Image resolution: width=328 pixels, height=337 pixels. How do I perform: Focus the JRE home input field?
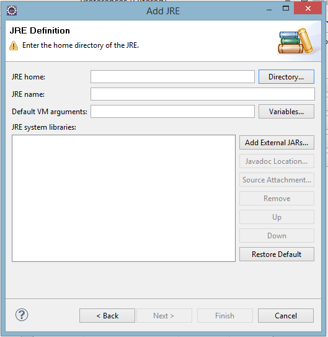tap(172, 77)
